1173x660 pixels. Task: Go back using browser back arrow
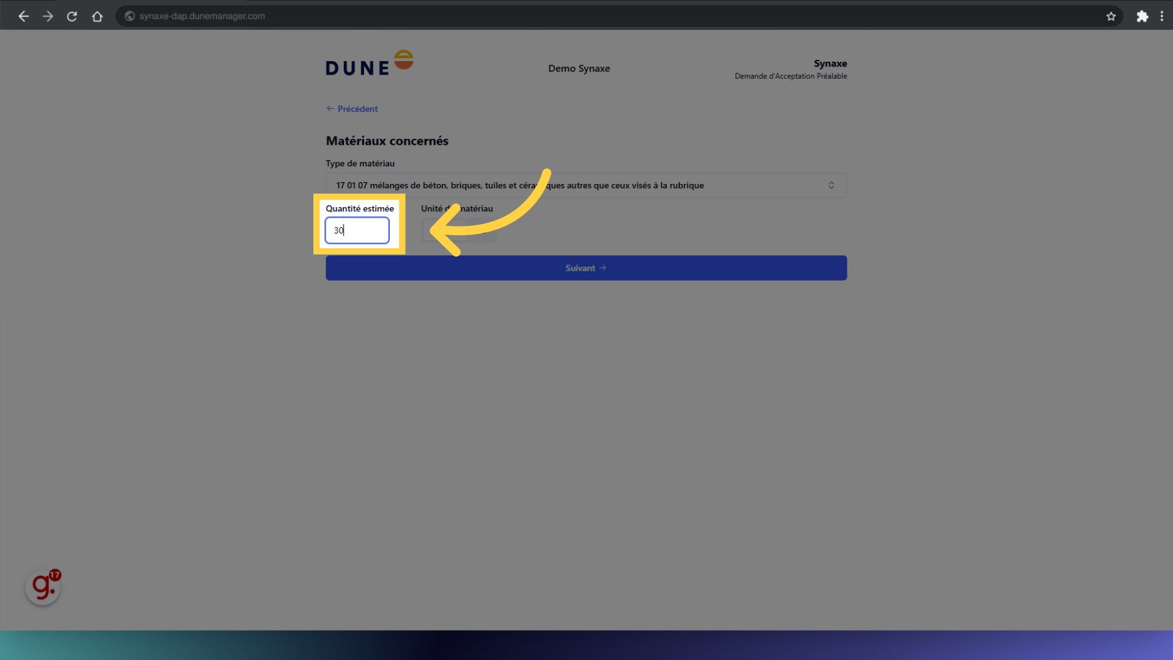tap(23, 16)
